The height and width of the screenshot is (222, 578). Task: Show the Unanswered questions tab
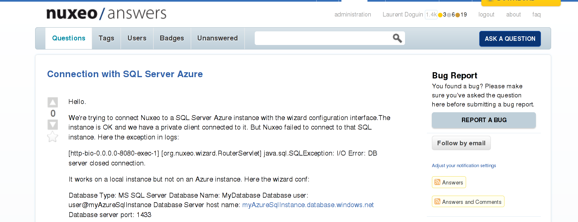pyautogui.click(x=218, y=38)
